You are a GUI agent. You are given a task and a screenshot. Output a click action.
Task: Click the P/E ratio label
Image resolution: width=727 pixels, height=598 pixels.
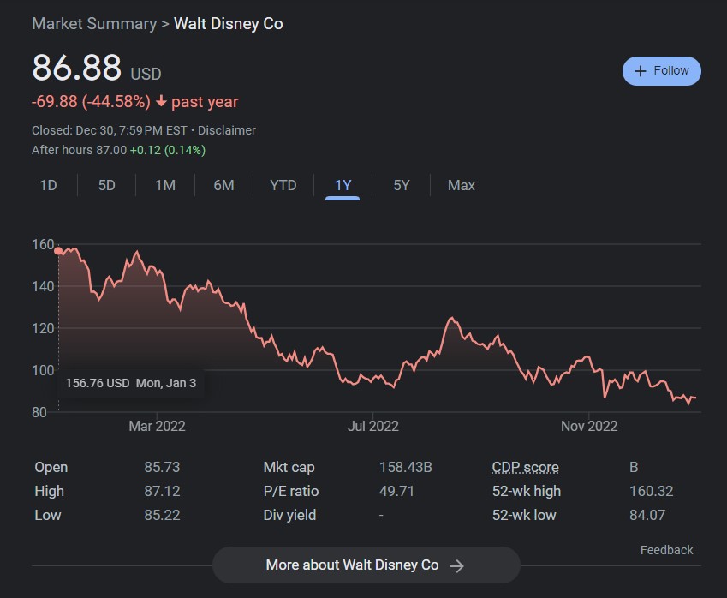(x=290, y=491)
